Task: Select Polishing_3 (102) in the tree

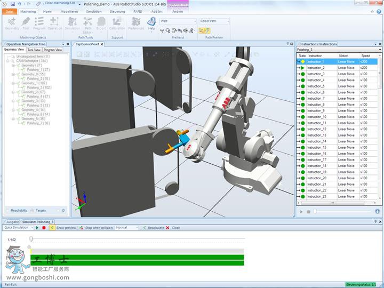Action: (39, 87)
